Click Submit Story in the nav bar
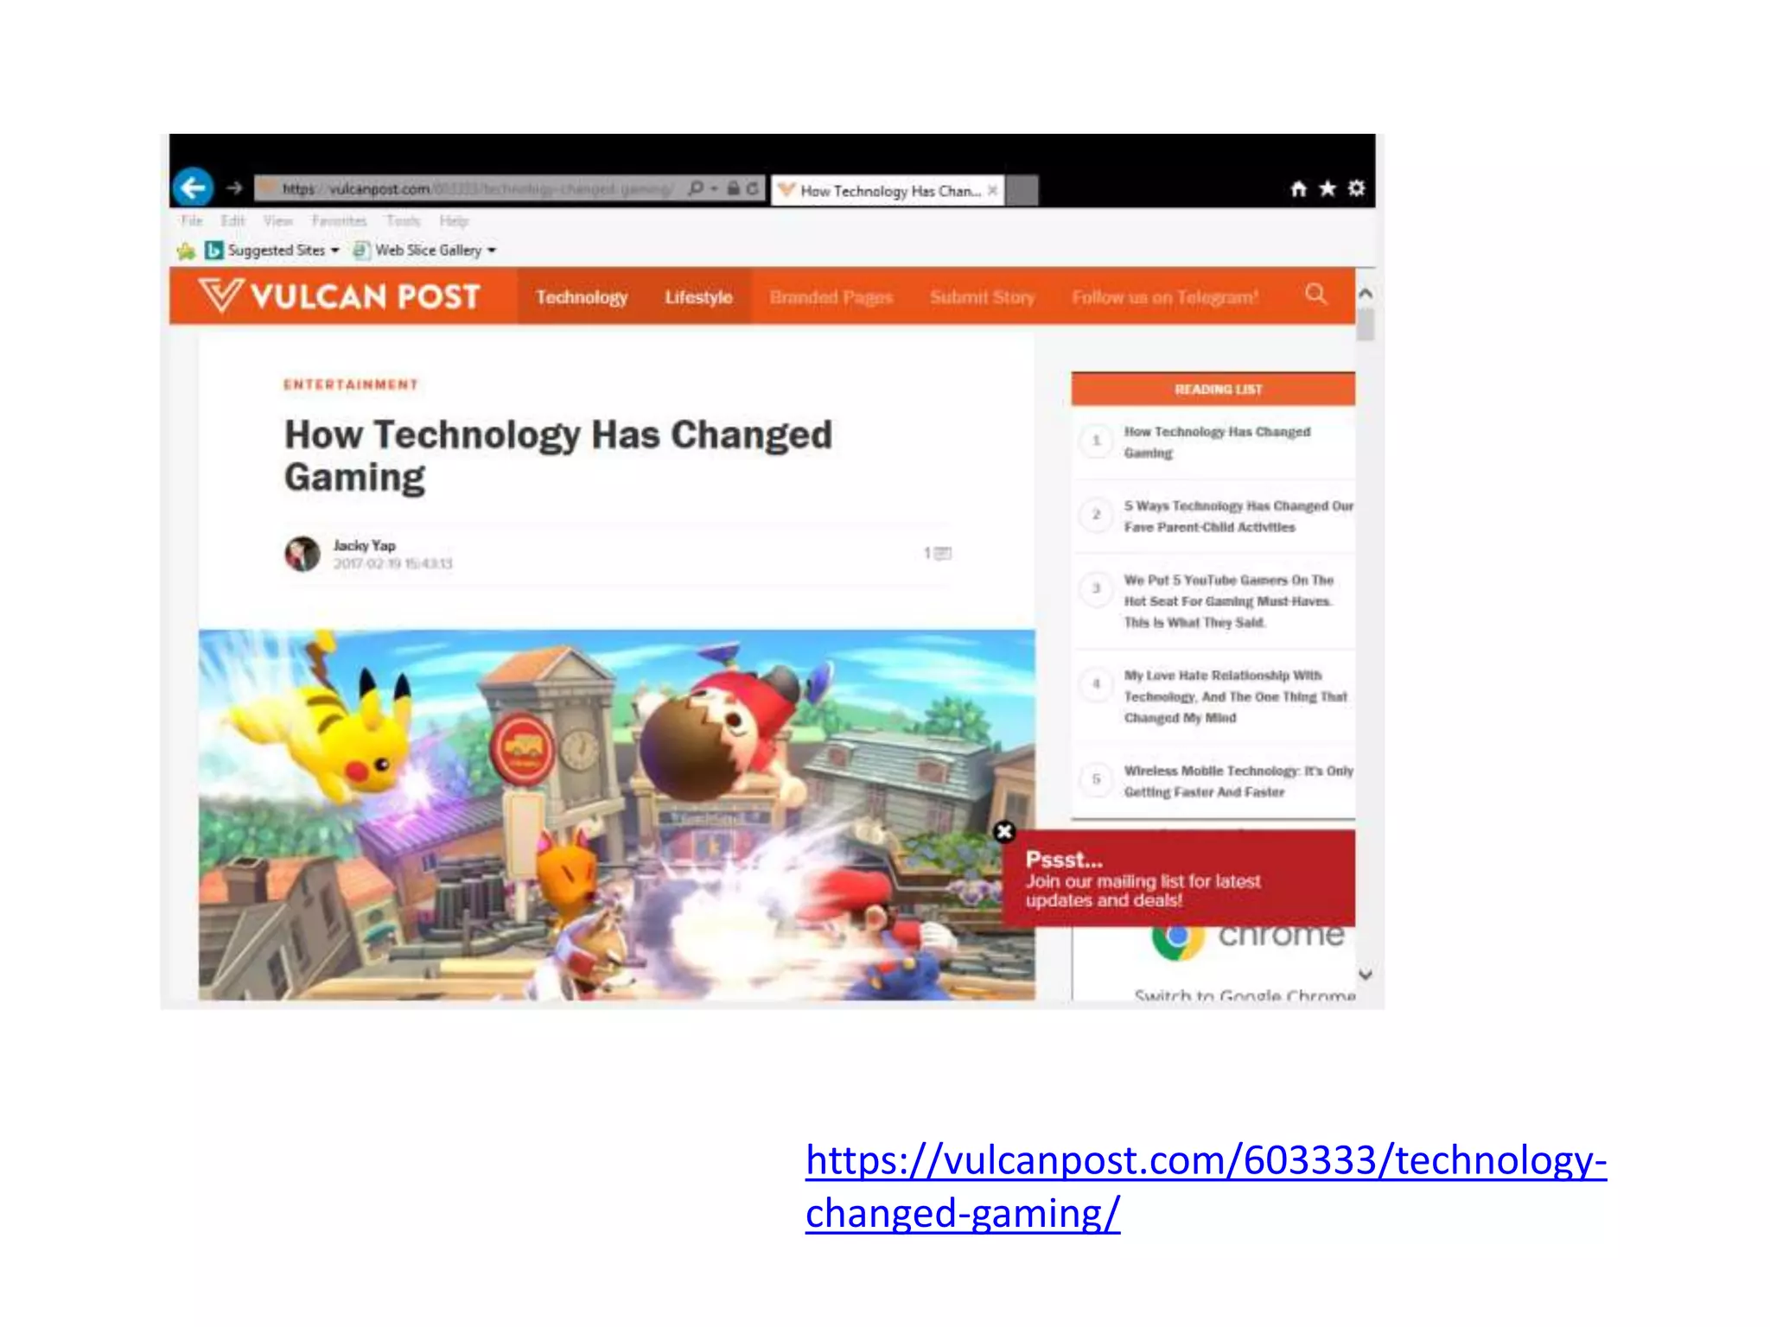The width and height of the screenshot is (1770, 1327). pyautogui.click(x=982, y=296)
